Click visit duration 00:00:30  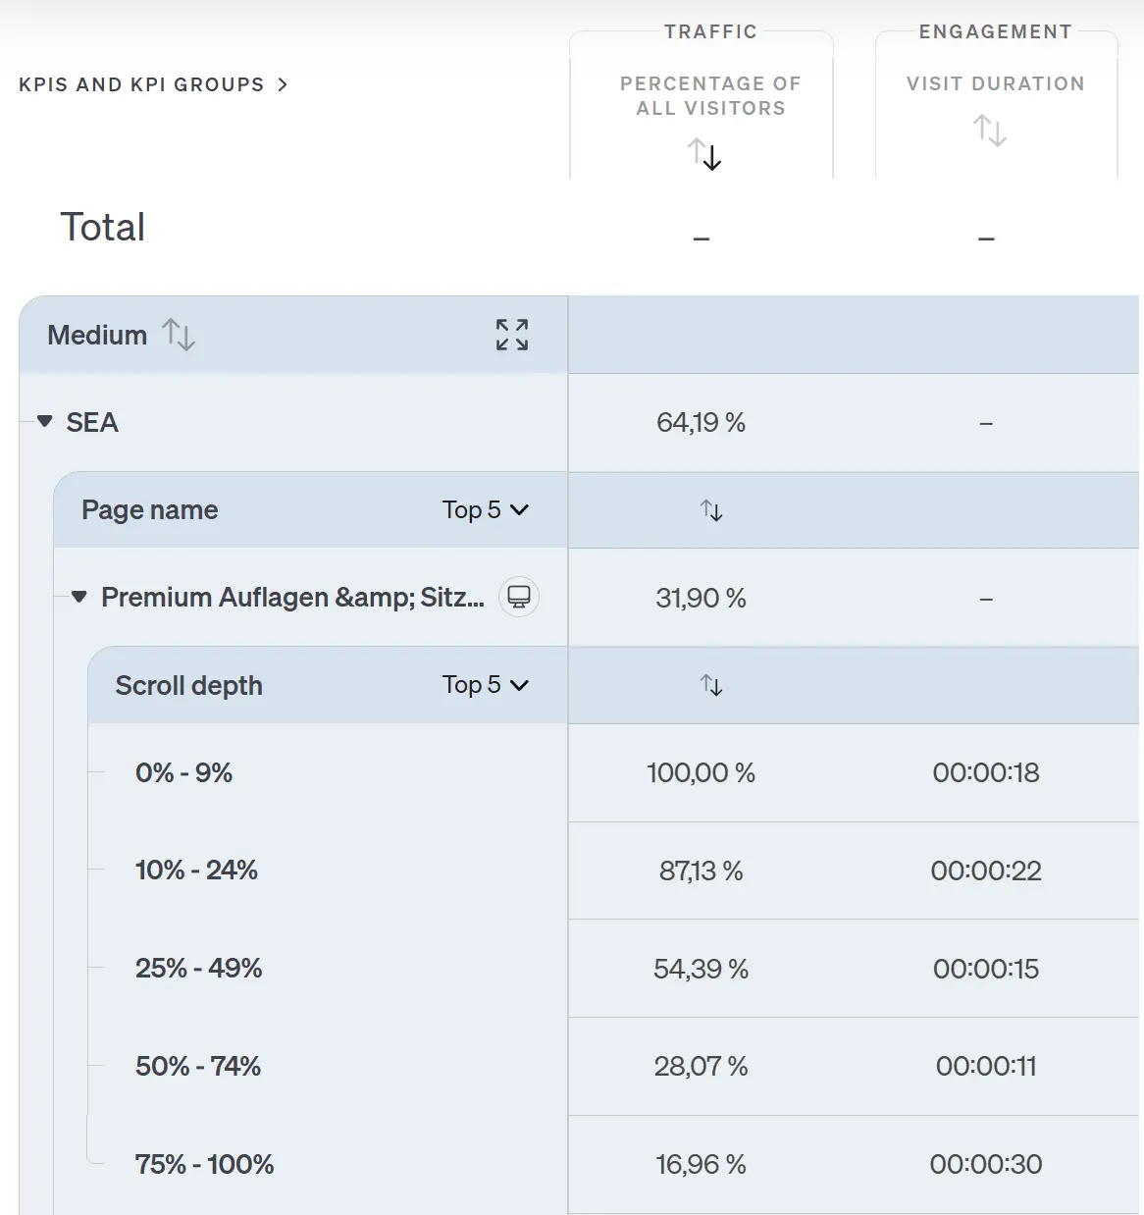click(986, 1164)
